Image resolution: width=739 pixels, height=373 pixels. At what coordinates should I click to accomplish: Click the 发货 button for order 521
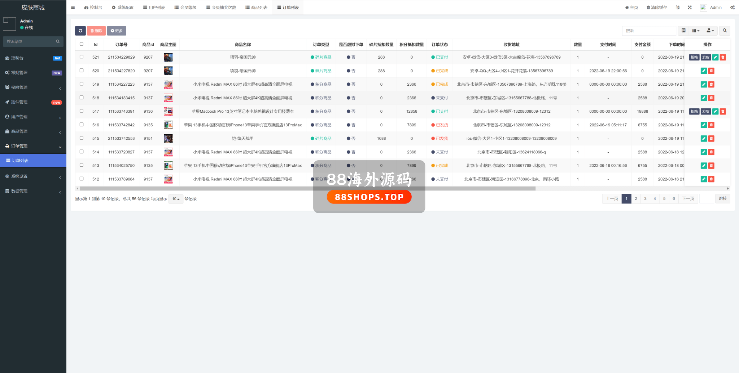click(x=706, y=57)
